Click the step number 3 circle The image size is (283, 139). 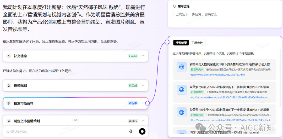point(9,103)
